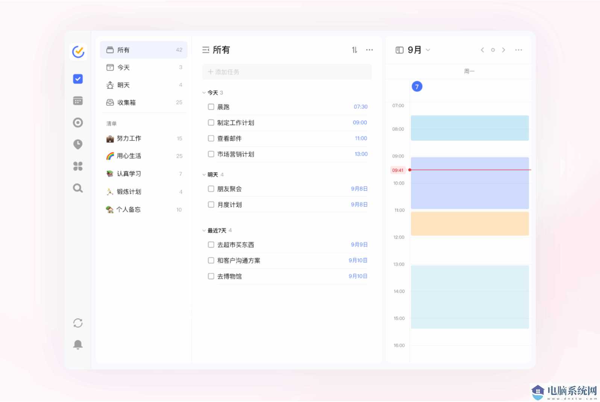This screenshot has height=402, width=600.
Task: Check off the 晨跑 task
Action: pos(211,107)
